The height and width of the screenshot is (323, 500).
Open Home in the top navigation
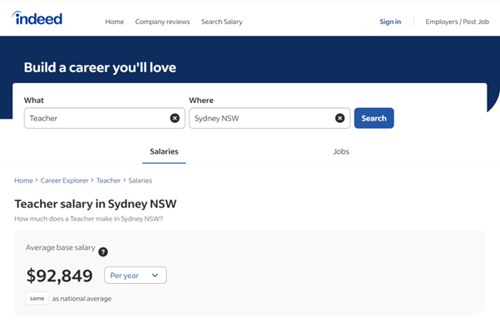pos(115,22)
